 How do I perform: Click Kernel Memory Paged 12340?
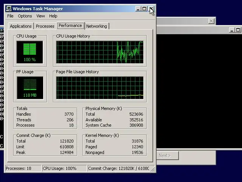[x=137, y=147]
